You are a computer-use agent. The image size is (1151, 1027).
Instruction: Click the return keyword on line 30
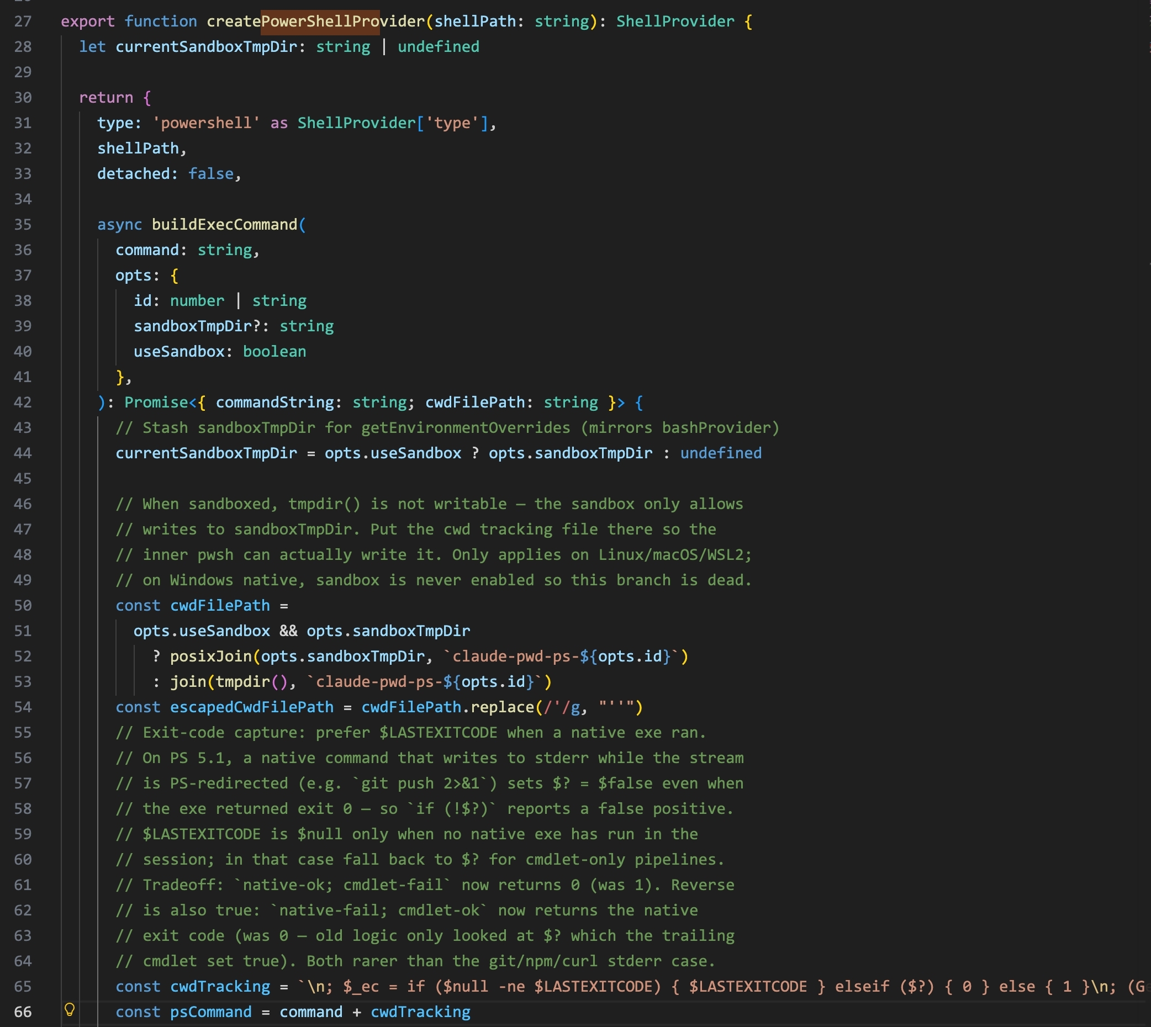click(x=106, y=98)
